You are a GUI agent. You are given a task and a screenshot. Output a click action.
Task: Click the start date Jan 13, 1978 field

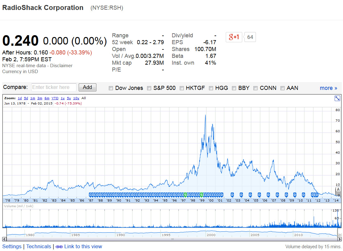pyautogui.click(x=15, y=104)
